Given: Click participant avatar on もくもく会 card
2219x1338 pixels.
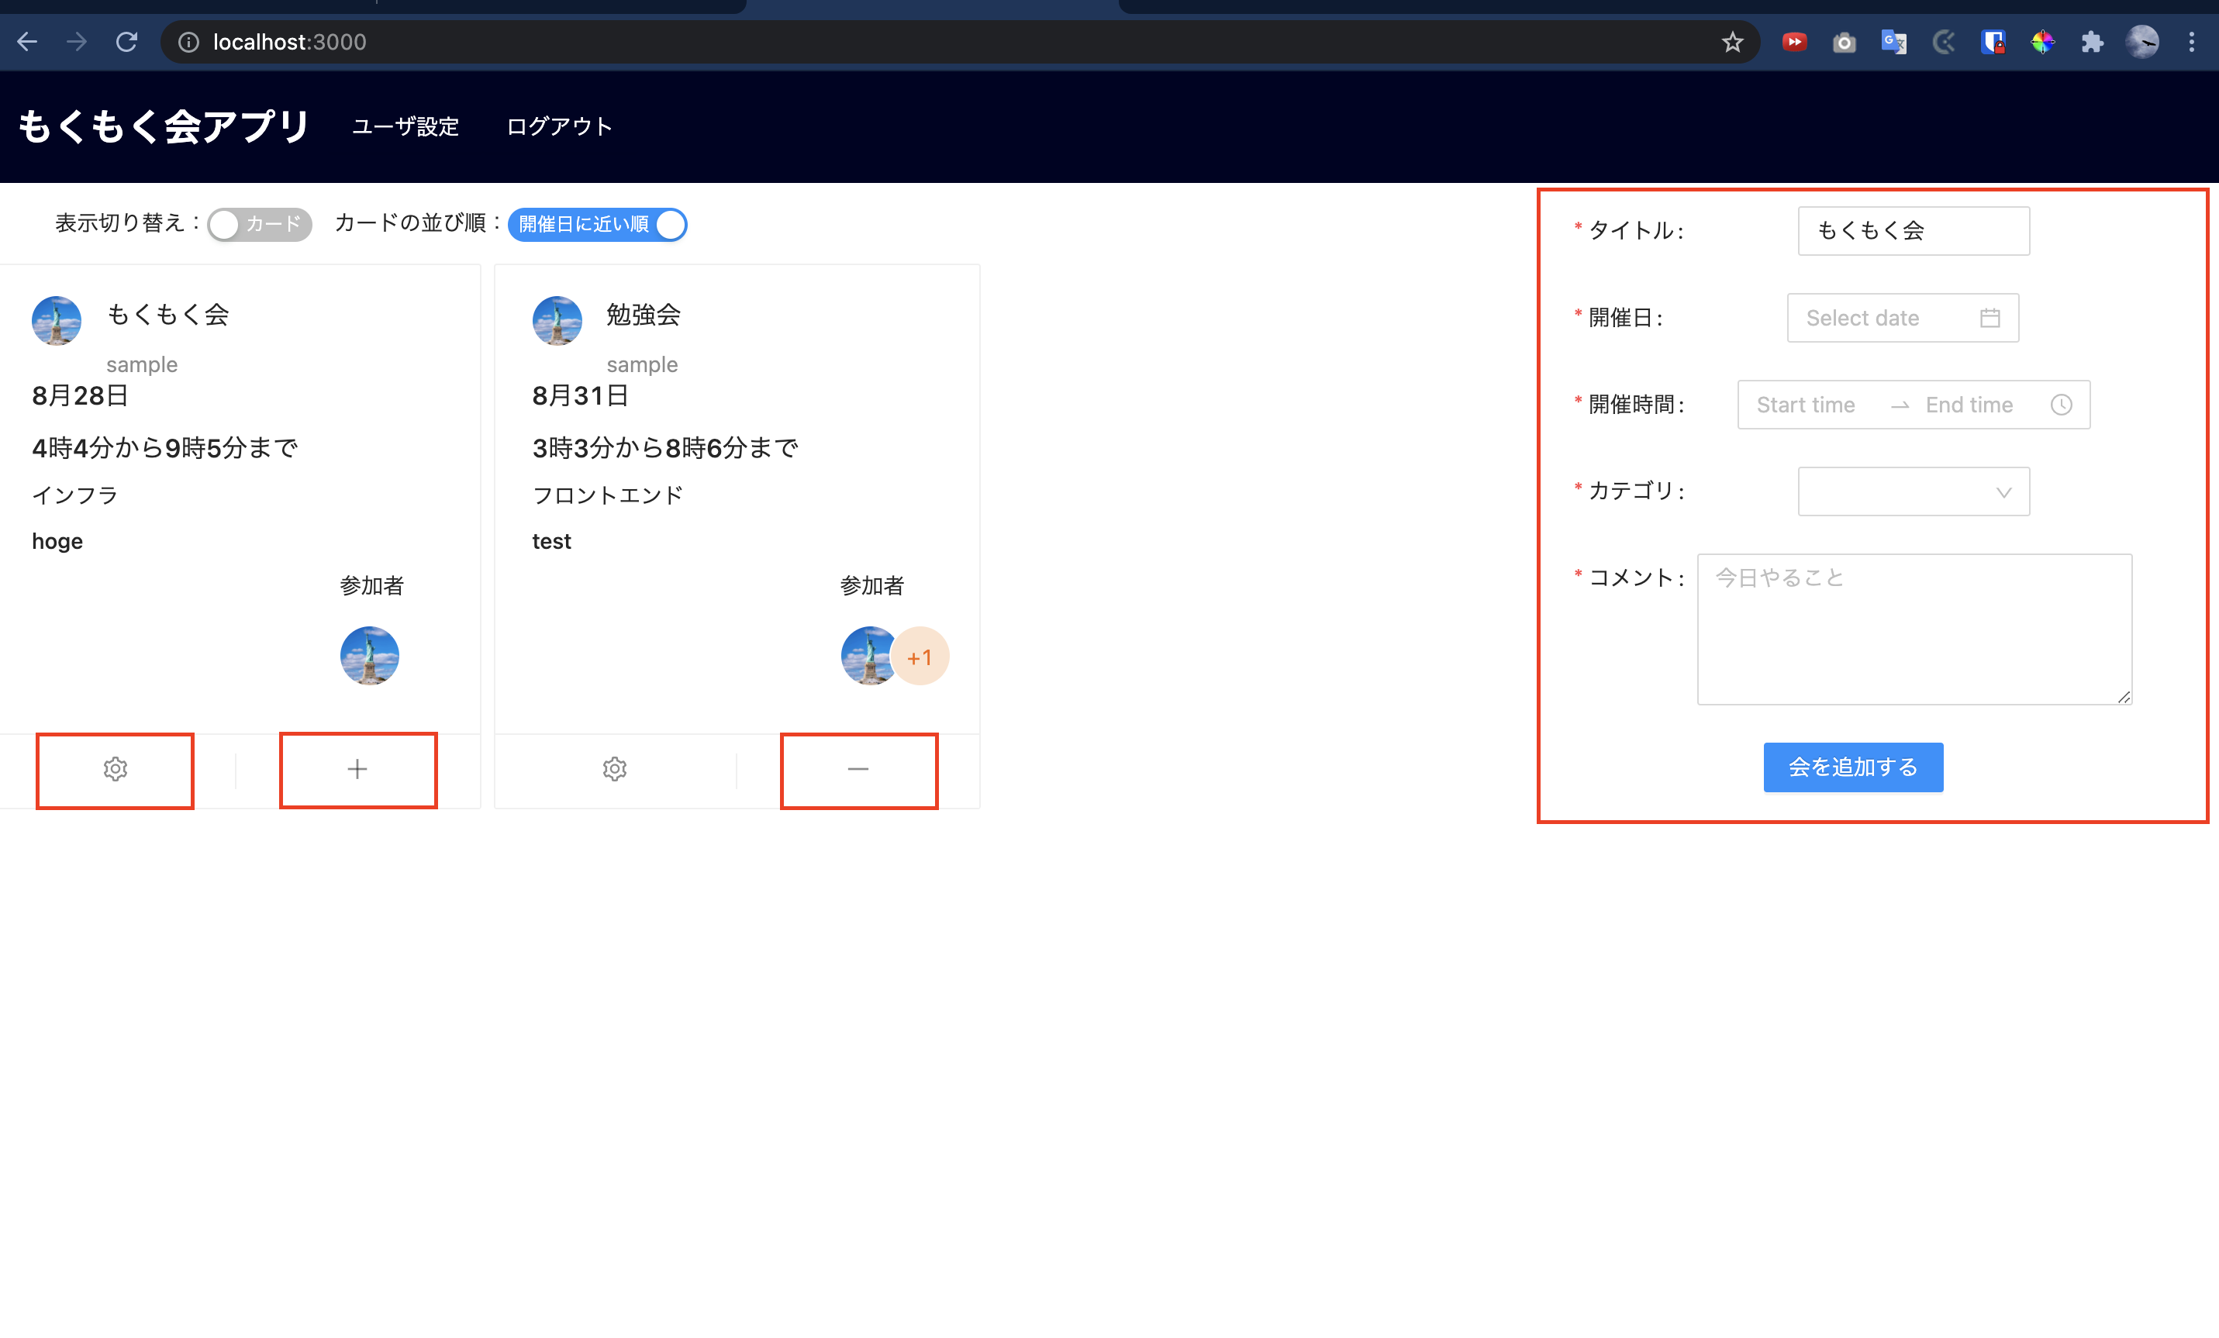Looking at the screenshot, I should coord(369,657).
